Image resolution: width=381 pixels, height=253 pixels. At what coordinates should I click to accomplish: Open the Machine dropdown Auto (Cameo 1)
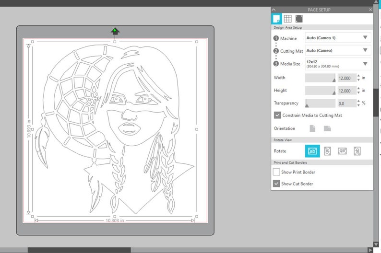click(338, 37)
